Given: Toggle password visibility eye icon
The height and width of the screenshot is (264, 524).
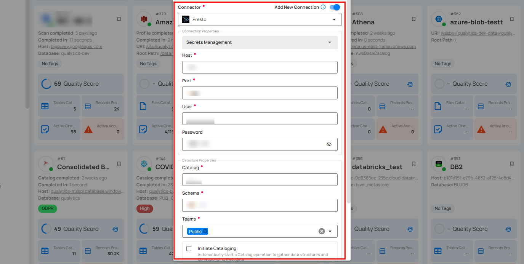Looking at the screenshot, I should 329,144.
